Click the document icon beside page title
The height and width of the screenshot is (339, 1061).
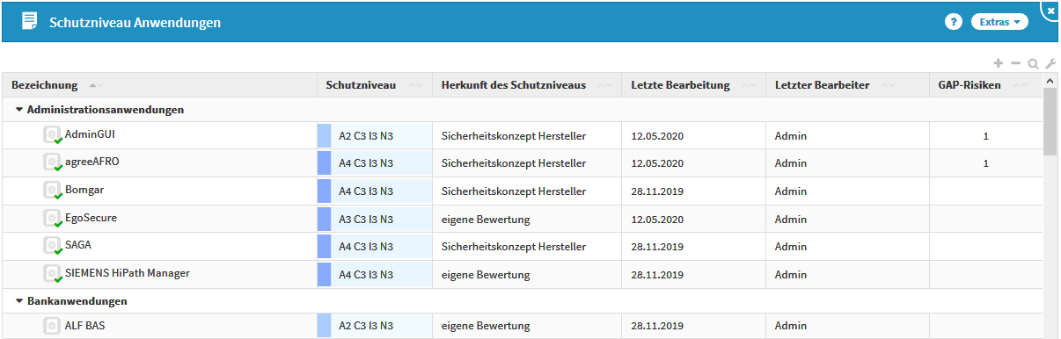pyautogui.click(x=30, y=21)
